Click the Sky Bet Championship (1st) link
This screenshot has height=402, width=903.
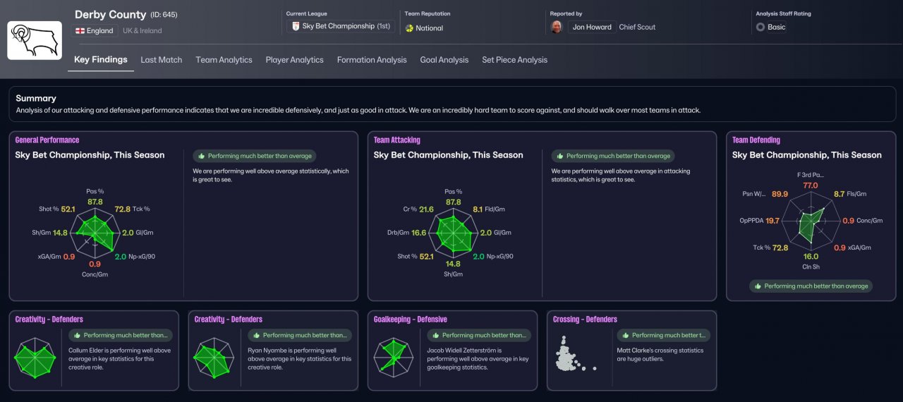pos(341,26)
